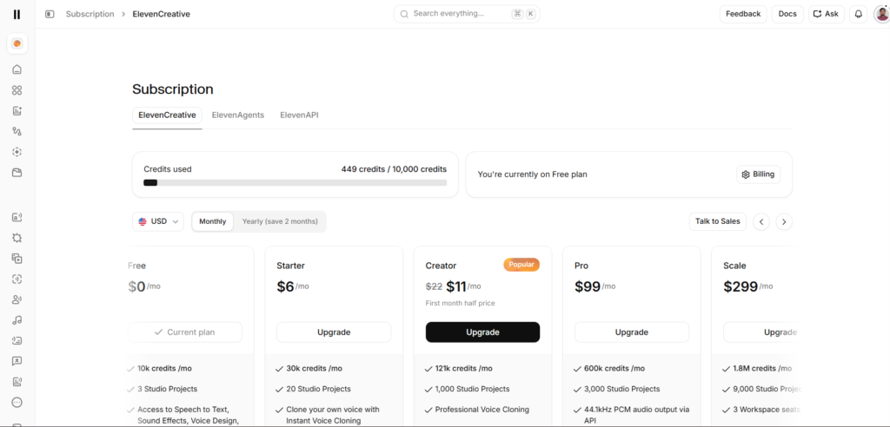Open the stacked video play icon in sidebar
890x427 pixels.
(17, 259)
